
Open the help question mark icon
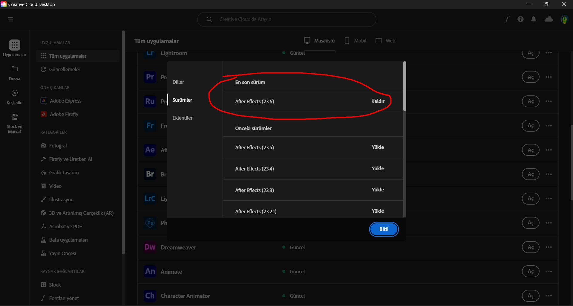[520, 19]
